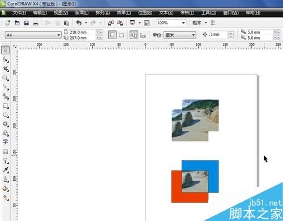This screenshot has height=221, width=283.
Task: Select the Basic Shapes tool
Action: coord(6,133)
